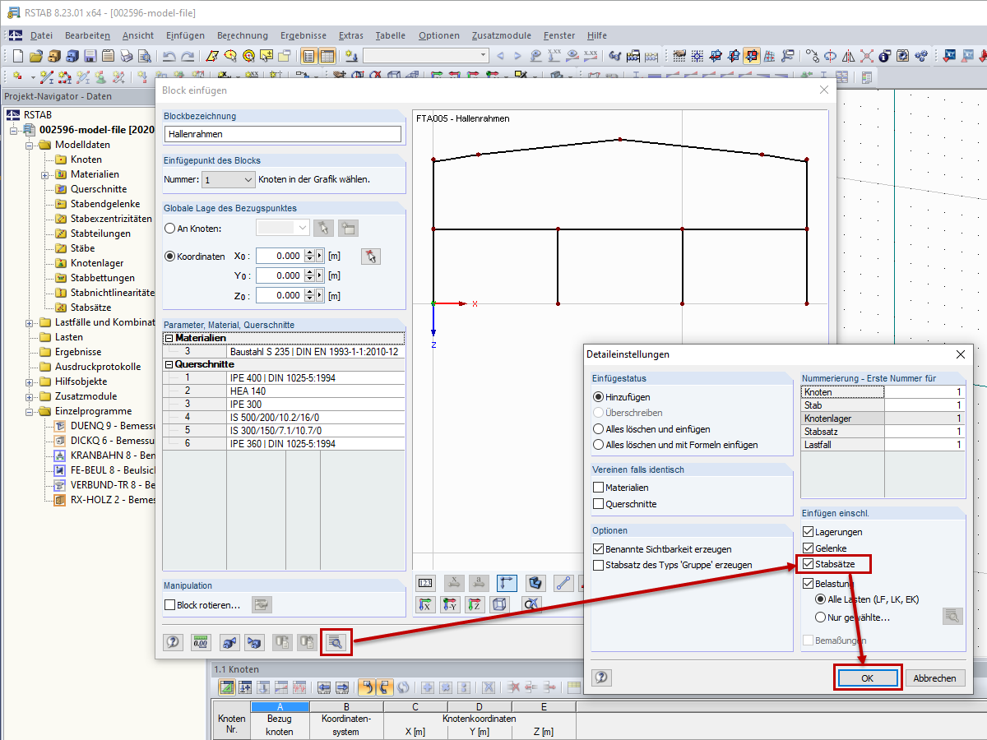
Task: Open a model with the open-folder icon
Action: pos(35,56)
